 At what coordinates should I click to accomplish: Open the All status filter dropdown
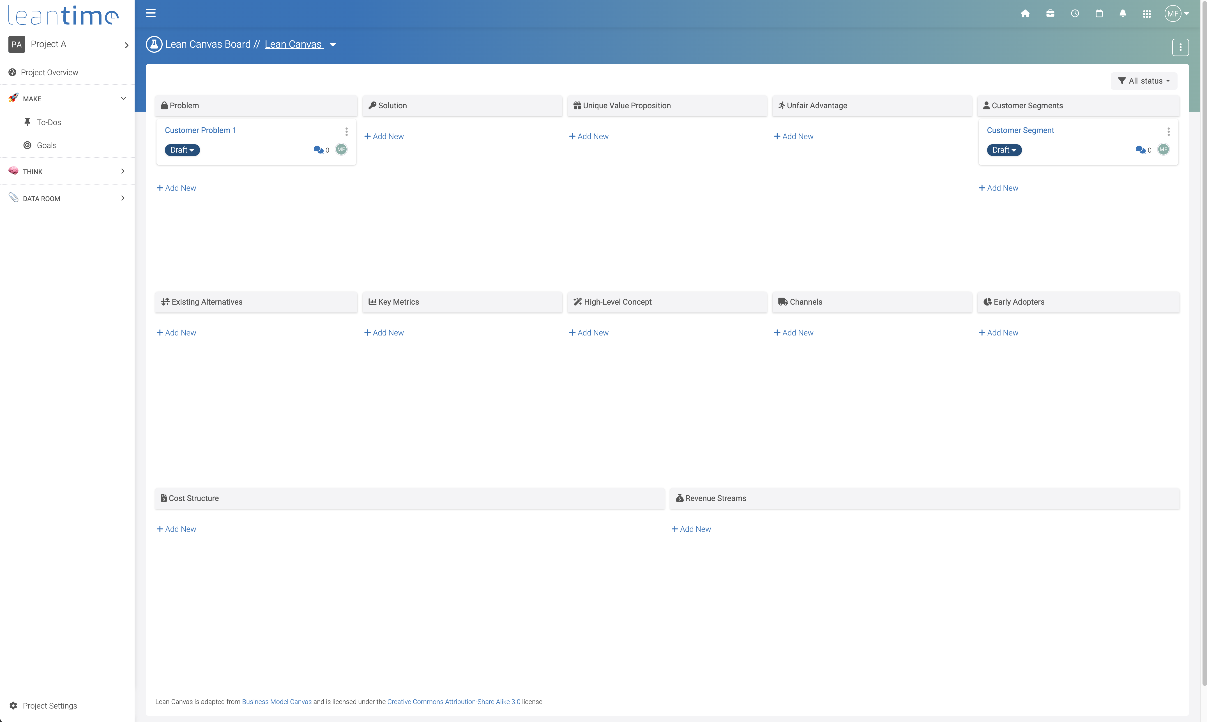(x=1144, y=81)
